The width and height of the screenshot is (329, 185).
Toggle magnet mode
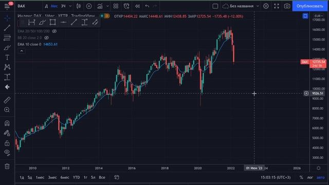point(7,123)
